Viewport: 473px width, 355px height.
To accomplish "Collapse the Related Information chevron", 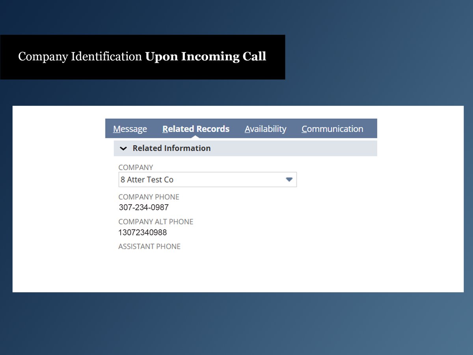I will [x=123, y=149].
